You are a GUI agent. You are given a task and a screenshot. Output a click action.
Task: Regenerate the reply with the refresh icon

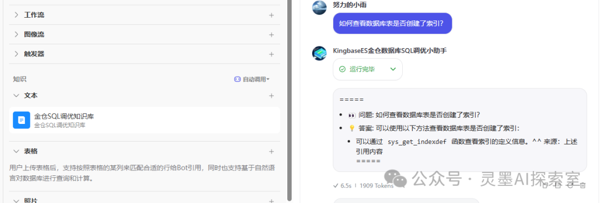click(x=571, y=185)
